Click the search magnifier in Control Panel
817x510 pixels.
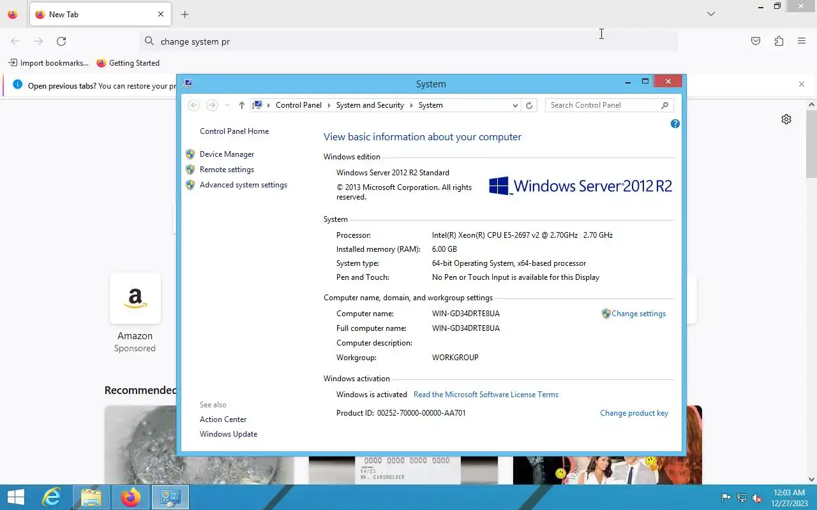point(664,105)
